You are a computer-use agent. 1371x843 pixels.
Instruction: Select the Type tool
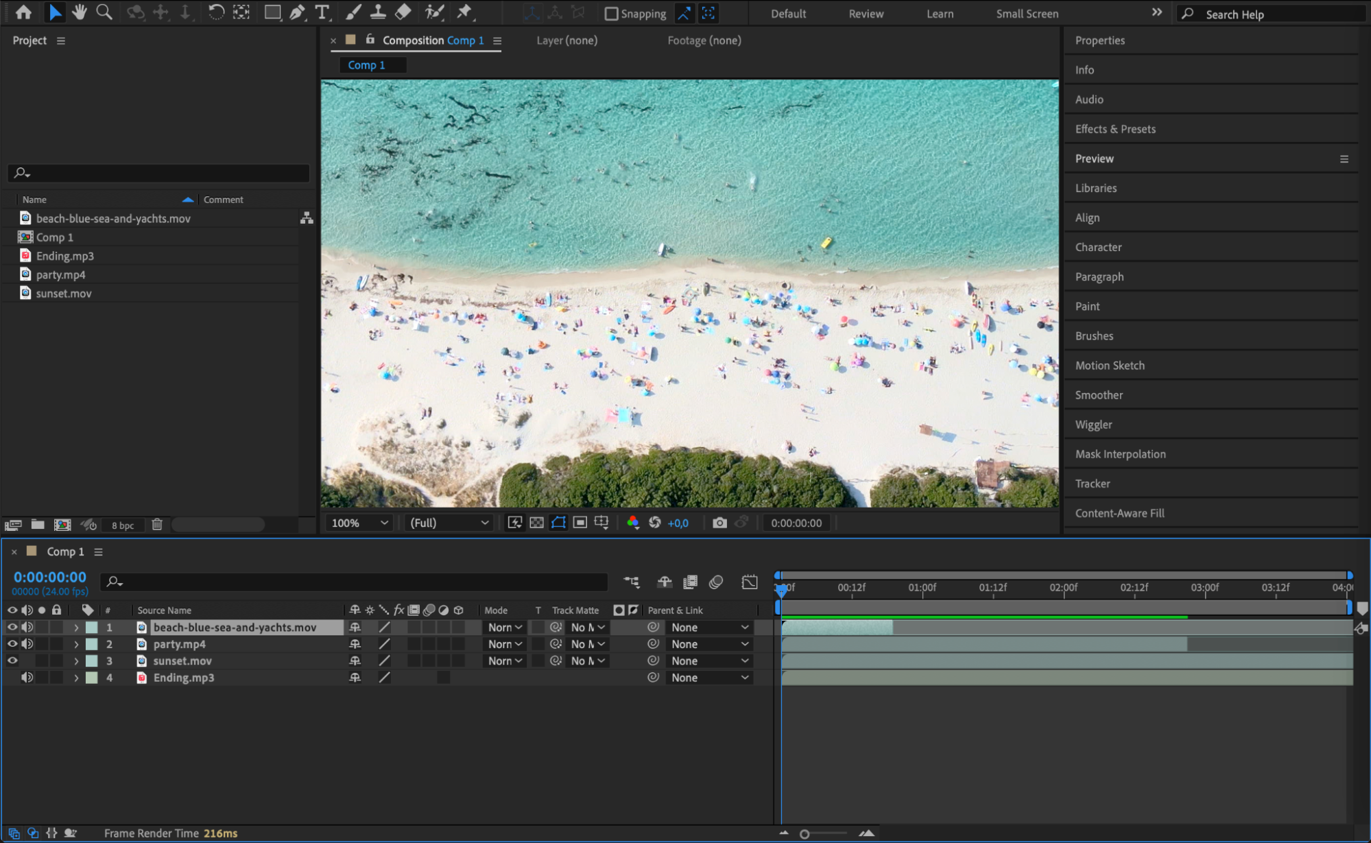(322, 12)
